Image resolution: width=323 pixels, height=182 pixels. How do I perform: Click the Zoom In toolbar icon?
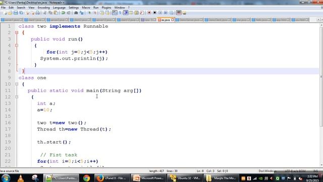[x=89, y=13]
